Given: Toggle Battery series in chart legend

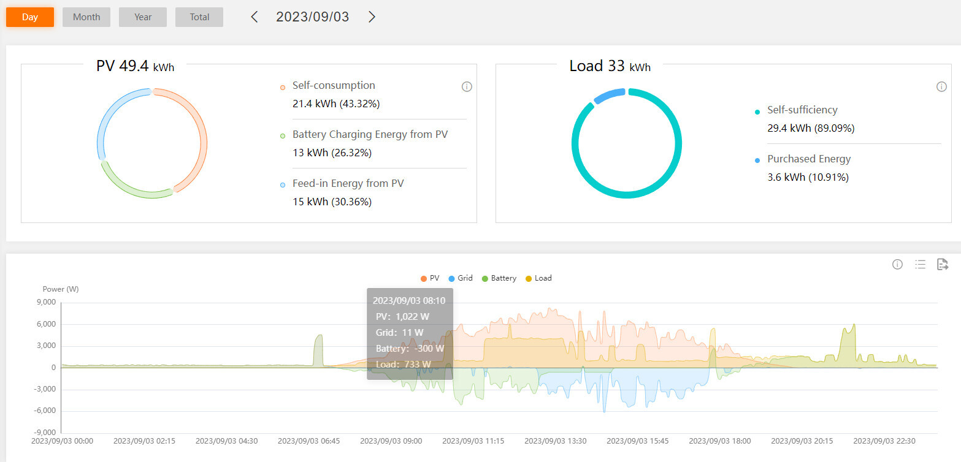Looking at the screenshot, I should 498,278.
